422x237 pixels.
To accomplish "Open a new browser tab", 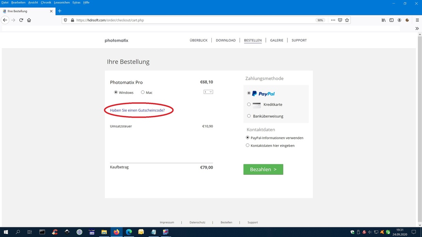I will click(60, 11).
